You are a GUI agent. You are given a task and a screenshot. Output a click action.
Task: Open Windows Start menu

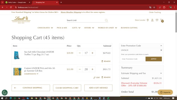pos(2,98)
